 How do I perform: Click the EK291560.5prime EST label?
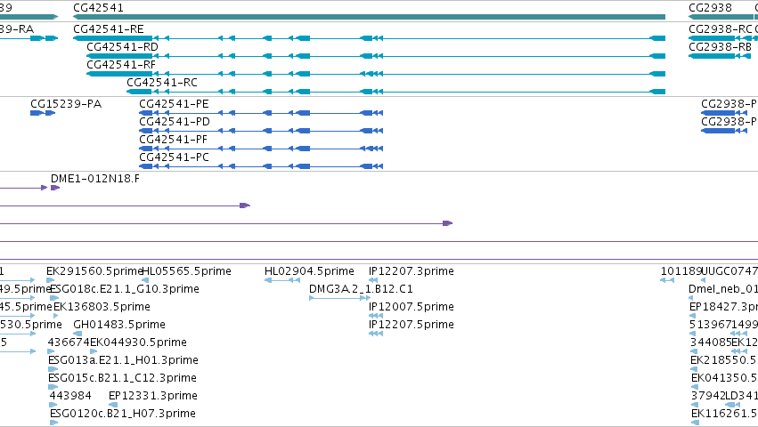tap(94, 271)
